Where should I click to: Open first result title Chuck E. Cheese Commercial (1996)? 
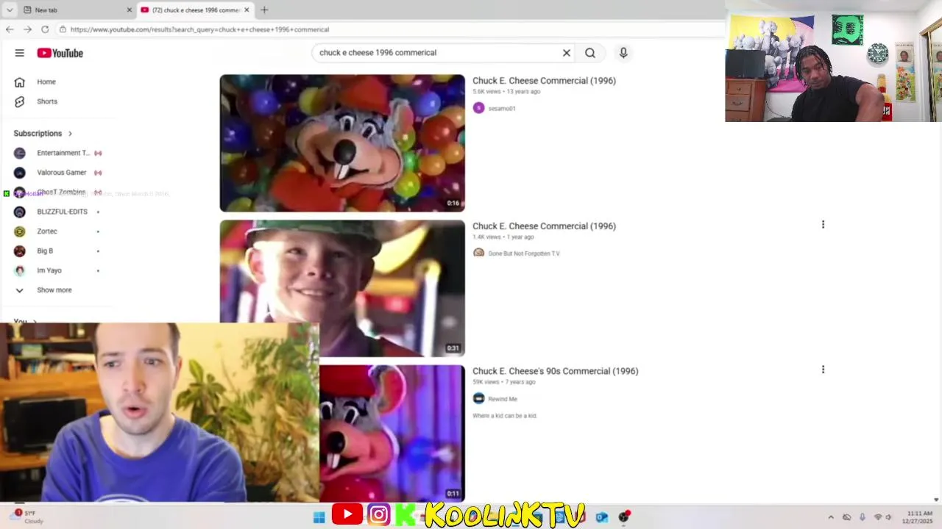point(544,81)
